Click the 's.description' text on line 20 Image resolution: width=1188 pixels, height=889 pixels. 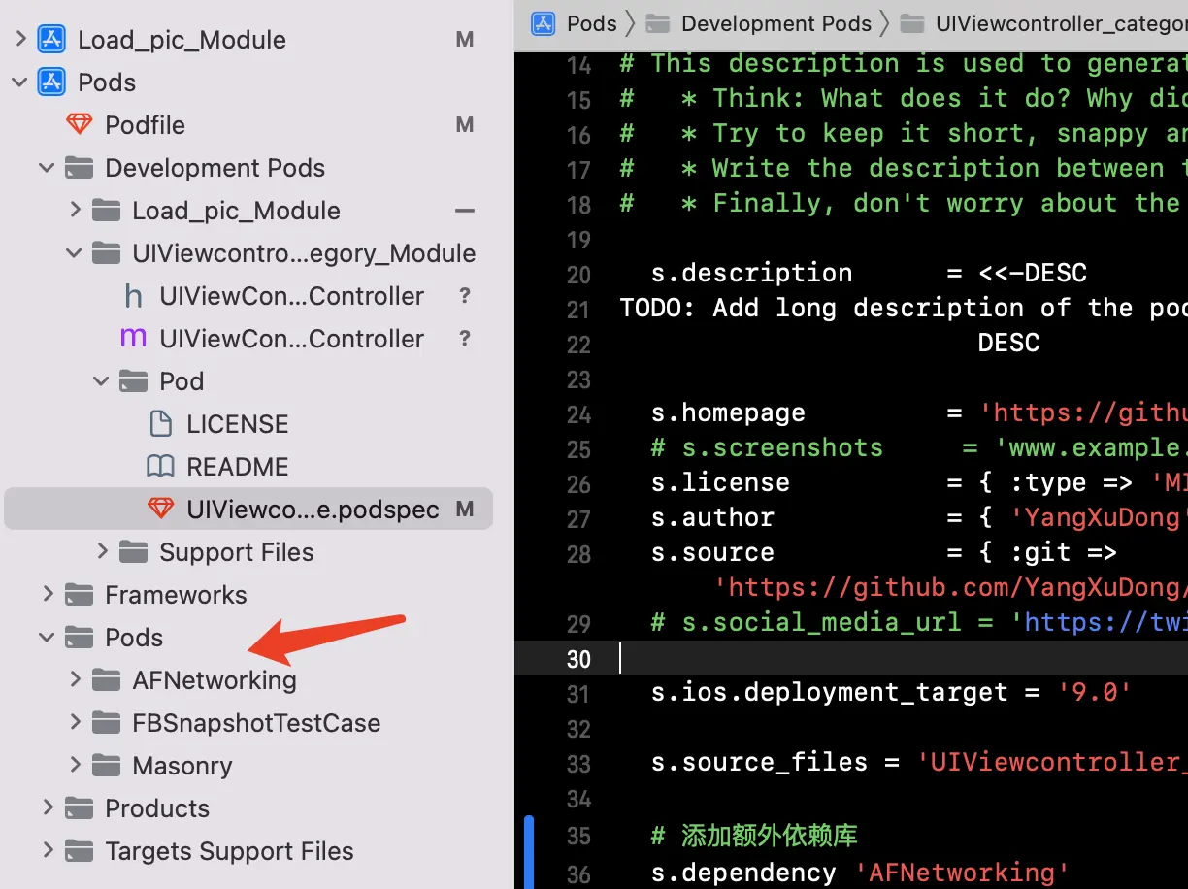pyautogui.click(x=751, y=274)
